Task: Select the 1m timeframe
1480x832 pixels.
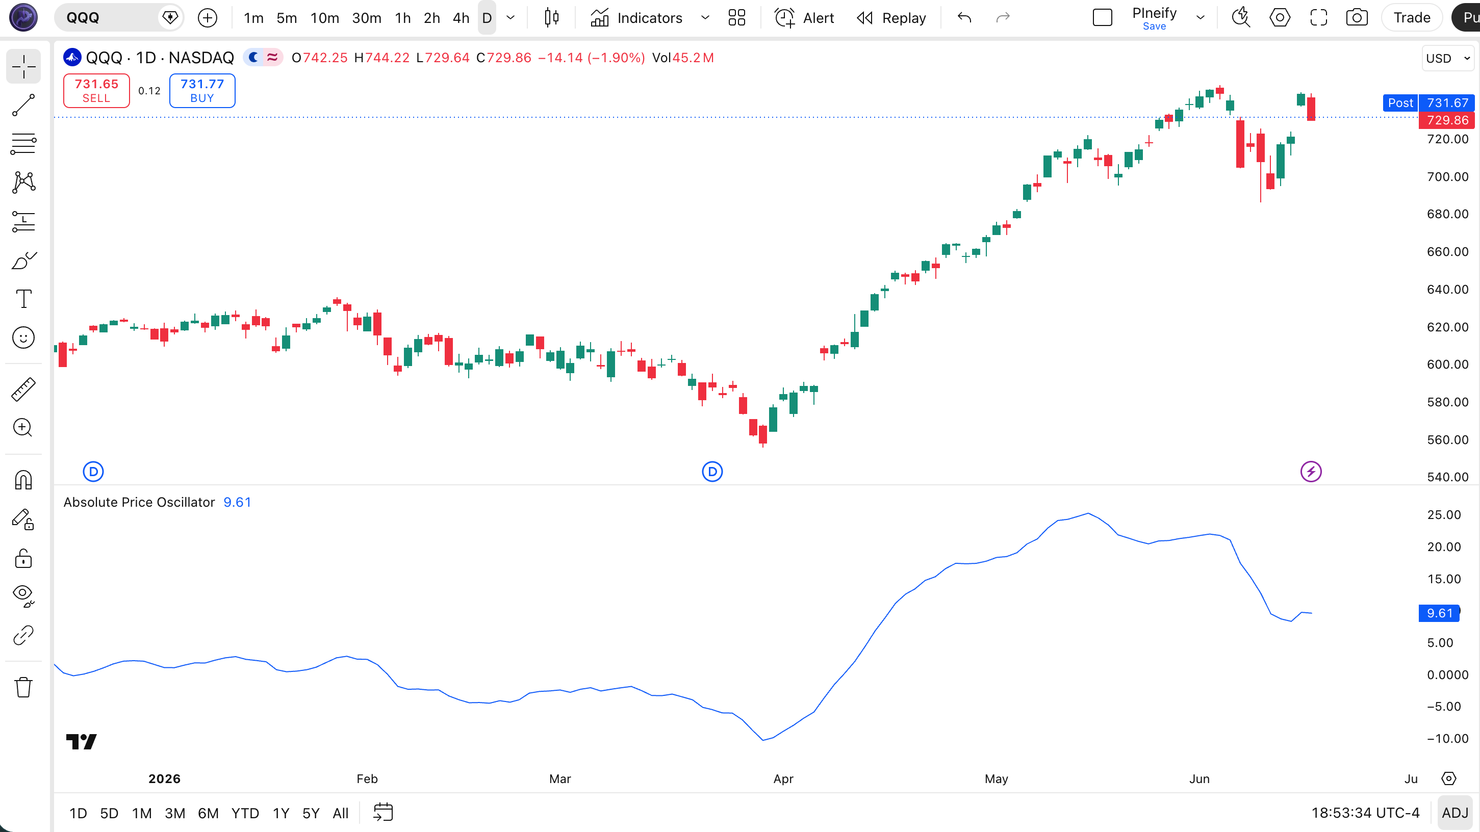Action: pos(253,18)
